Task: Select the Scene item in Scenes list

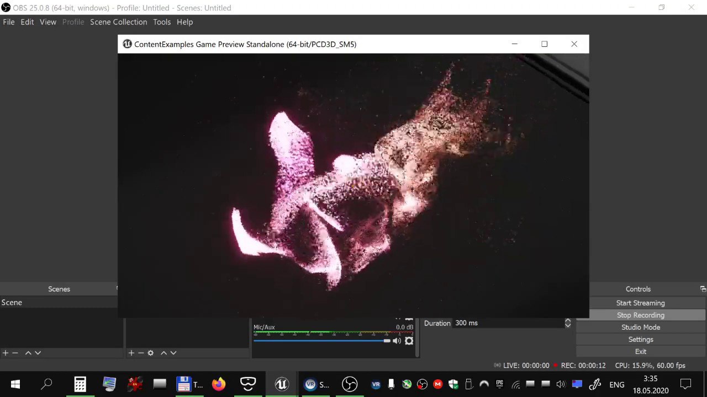Action: coord(59,302)
